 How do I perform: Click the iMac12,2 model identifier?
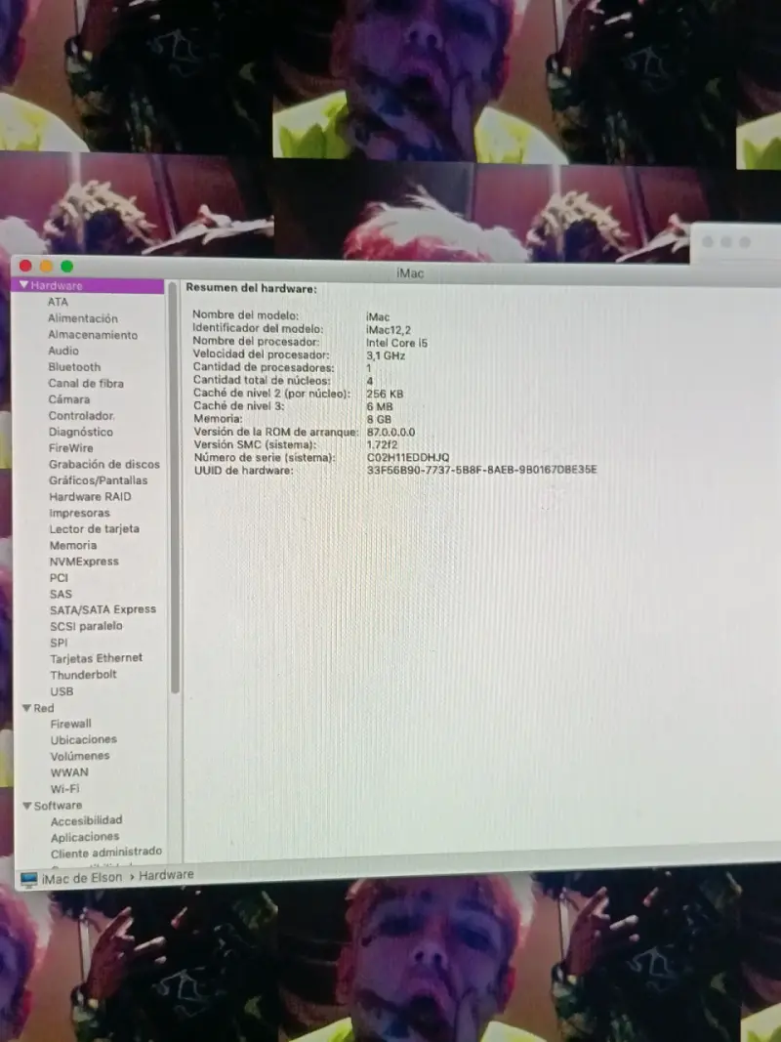pos(389,330)
